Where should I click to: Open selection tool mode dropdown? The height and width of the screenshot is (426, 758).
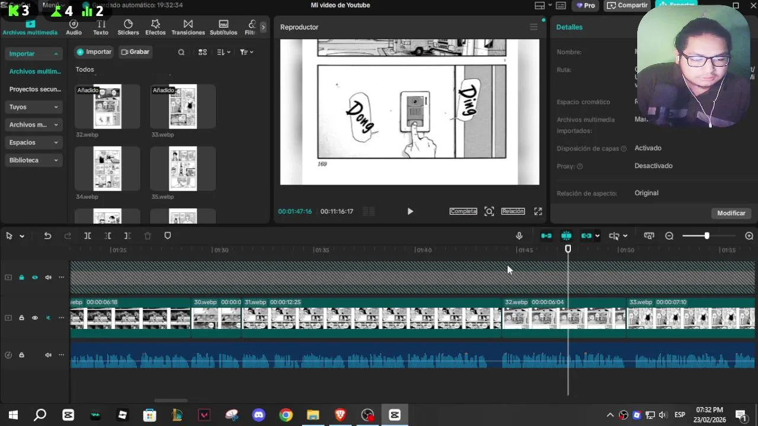click(x=22, y=236)
